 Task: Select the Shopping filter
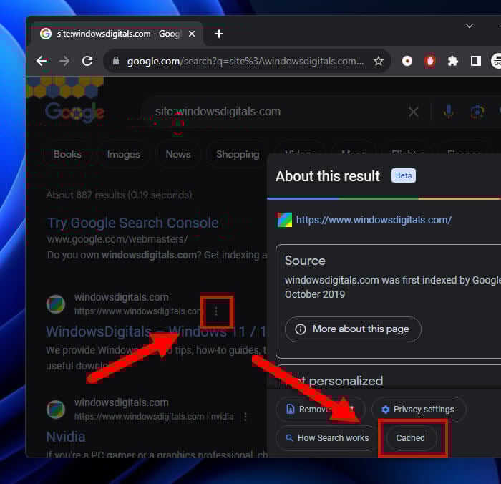(x=238, y=154)
